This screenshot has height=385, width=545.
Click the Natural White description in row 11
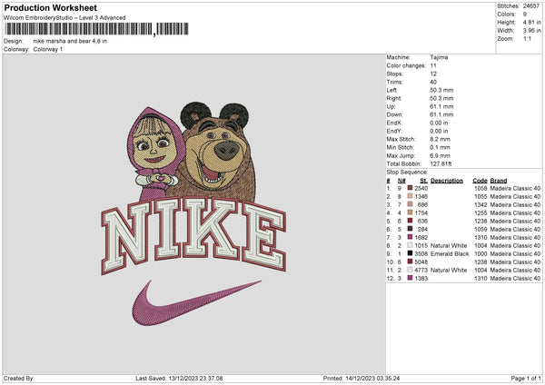tap(449, 270)
